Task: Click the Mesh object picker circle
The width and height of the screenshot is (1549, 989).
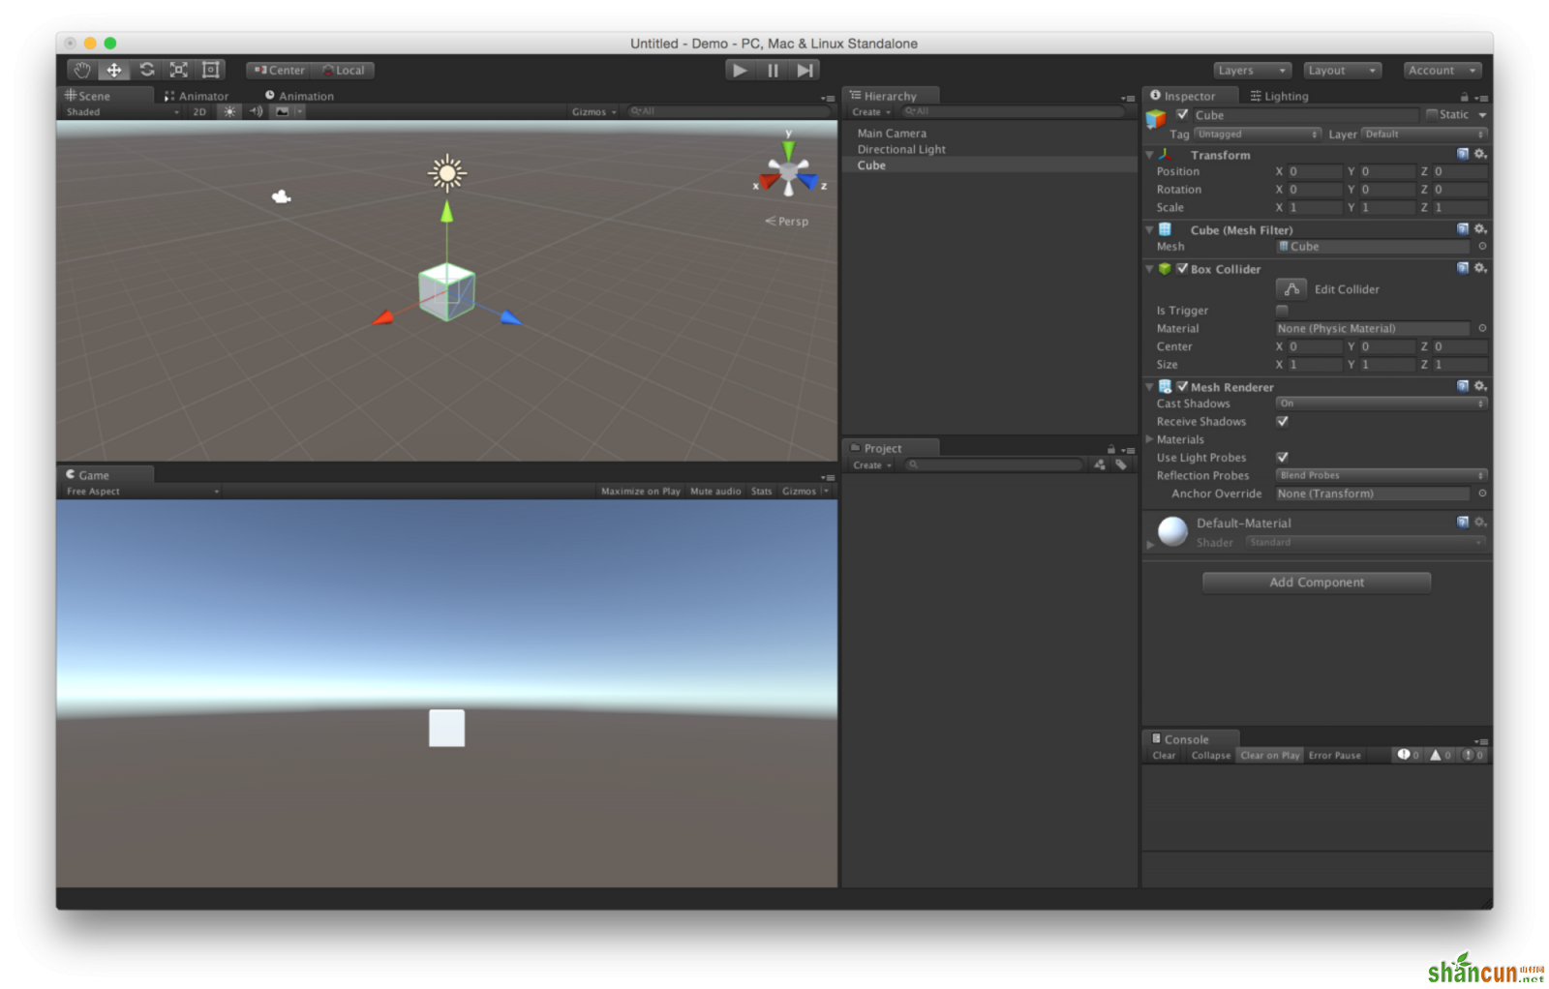Action: click(x=1482, y=246)
